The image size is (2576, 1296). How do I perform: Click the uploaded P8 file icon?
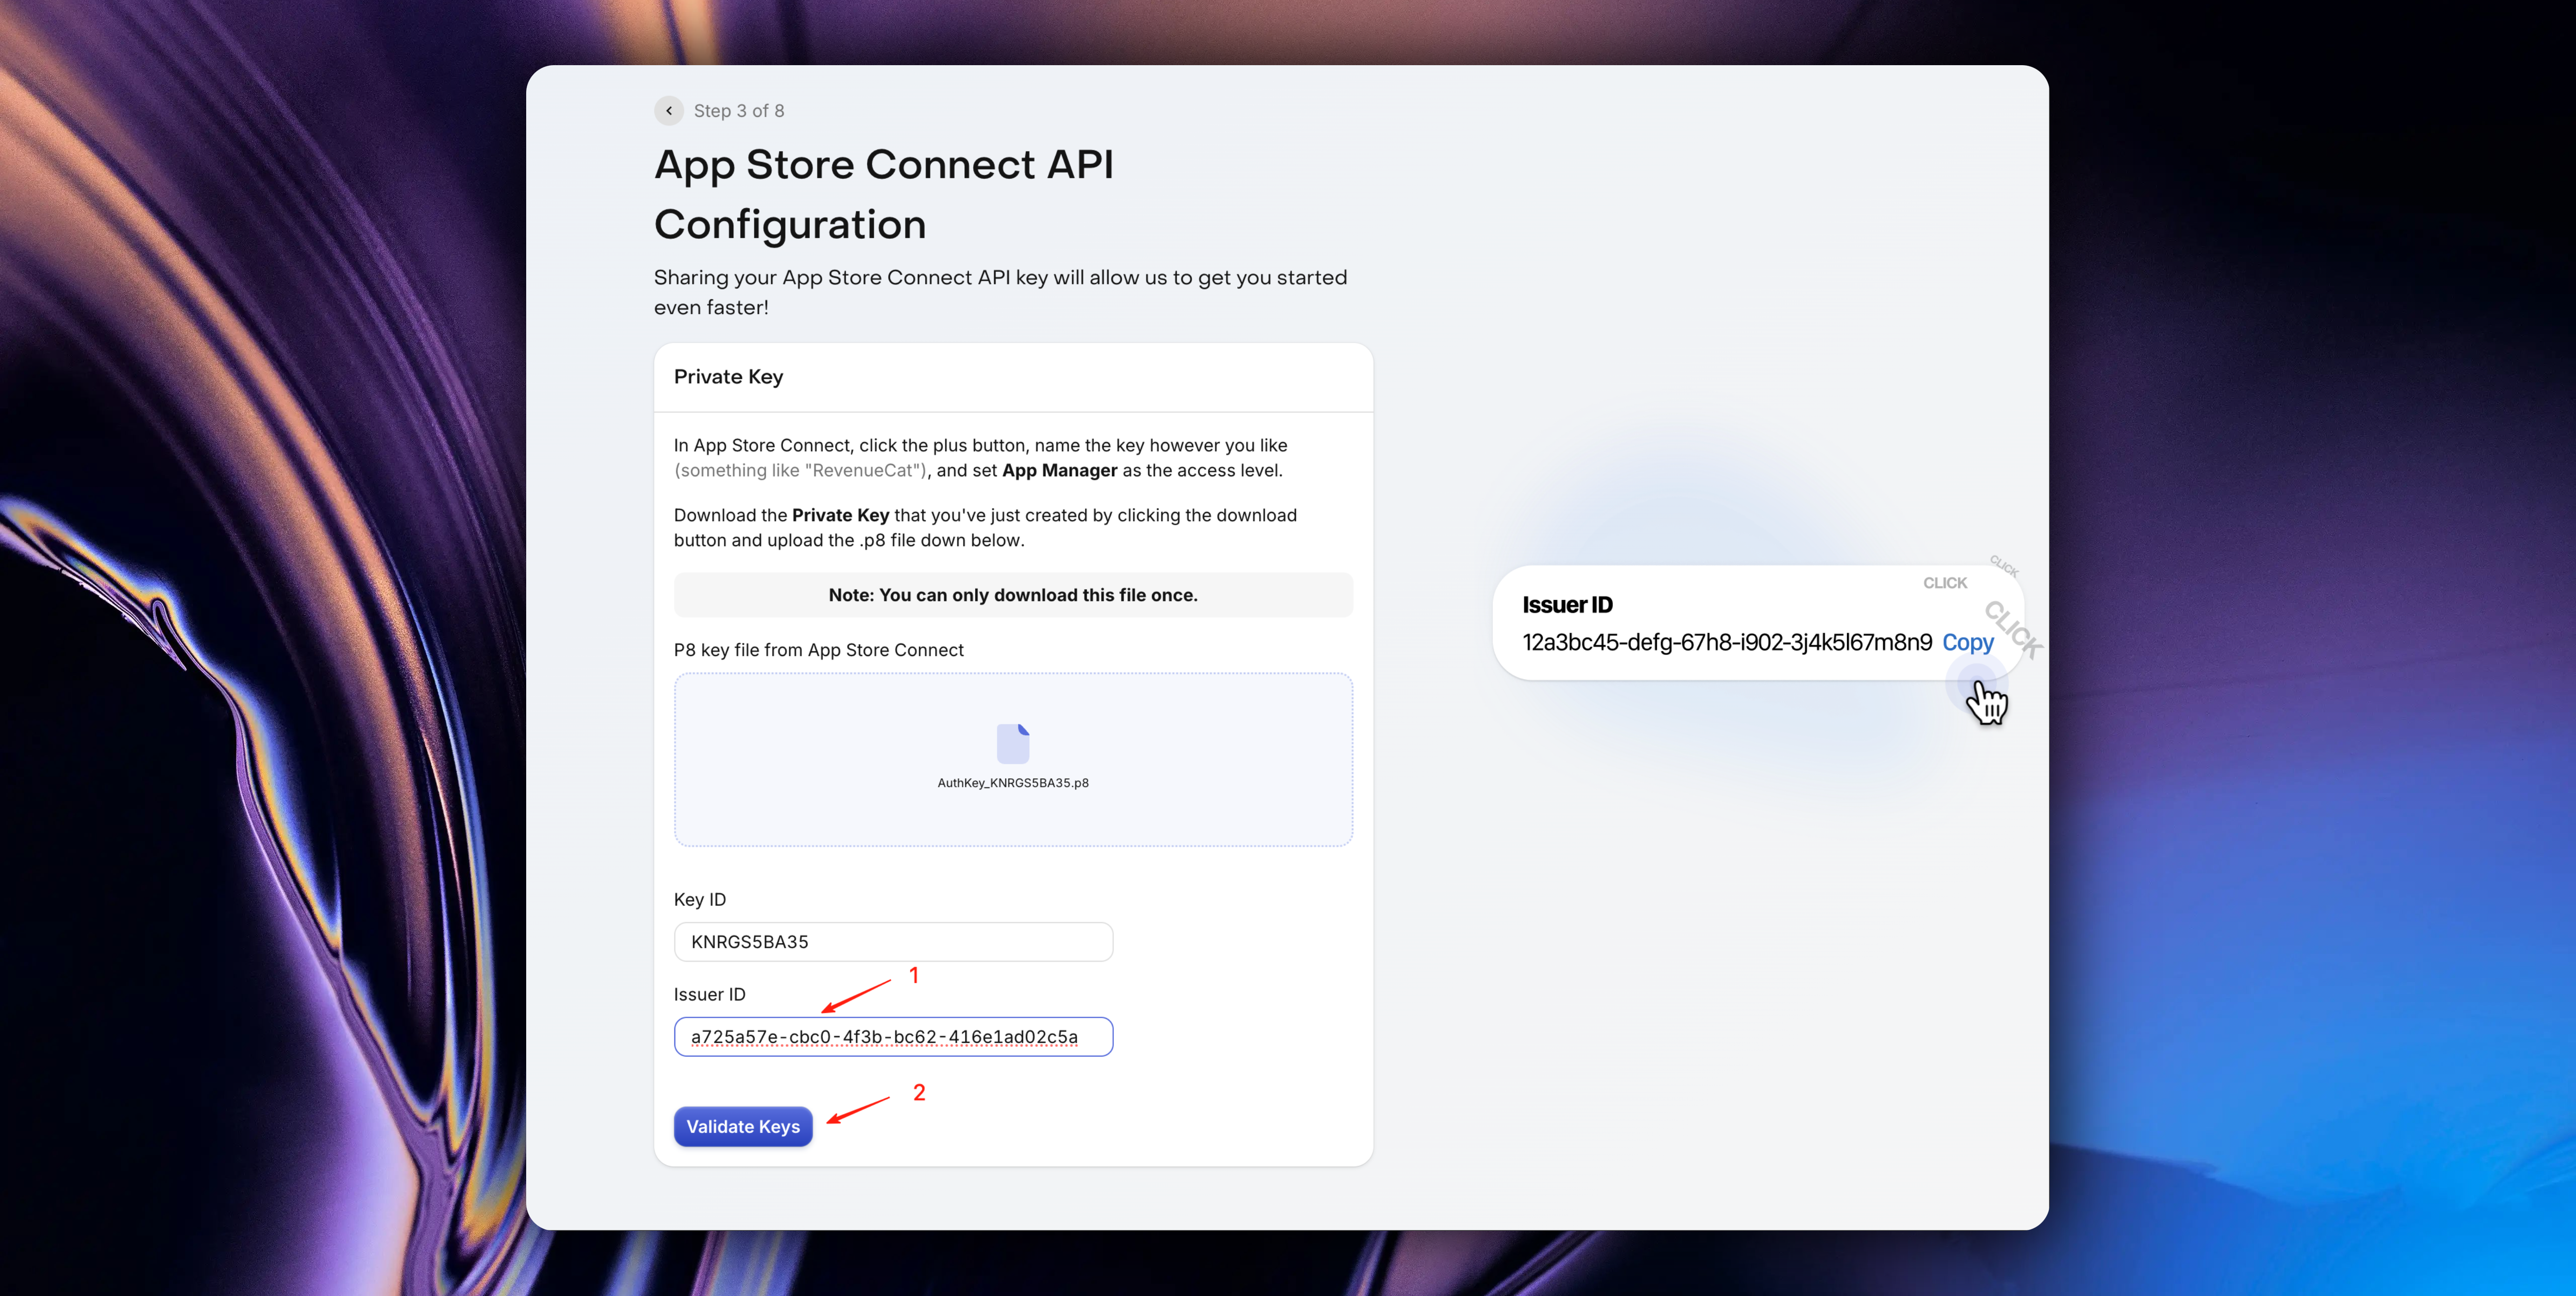[1012, 743]
